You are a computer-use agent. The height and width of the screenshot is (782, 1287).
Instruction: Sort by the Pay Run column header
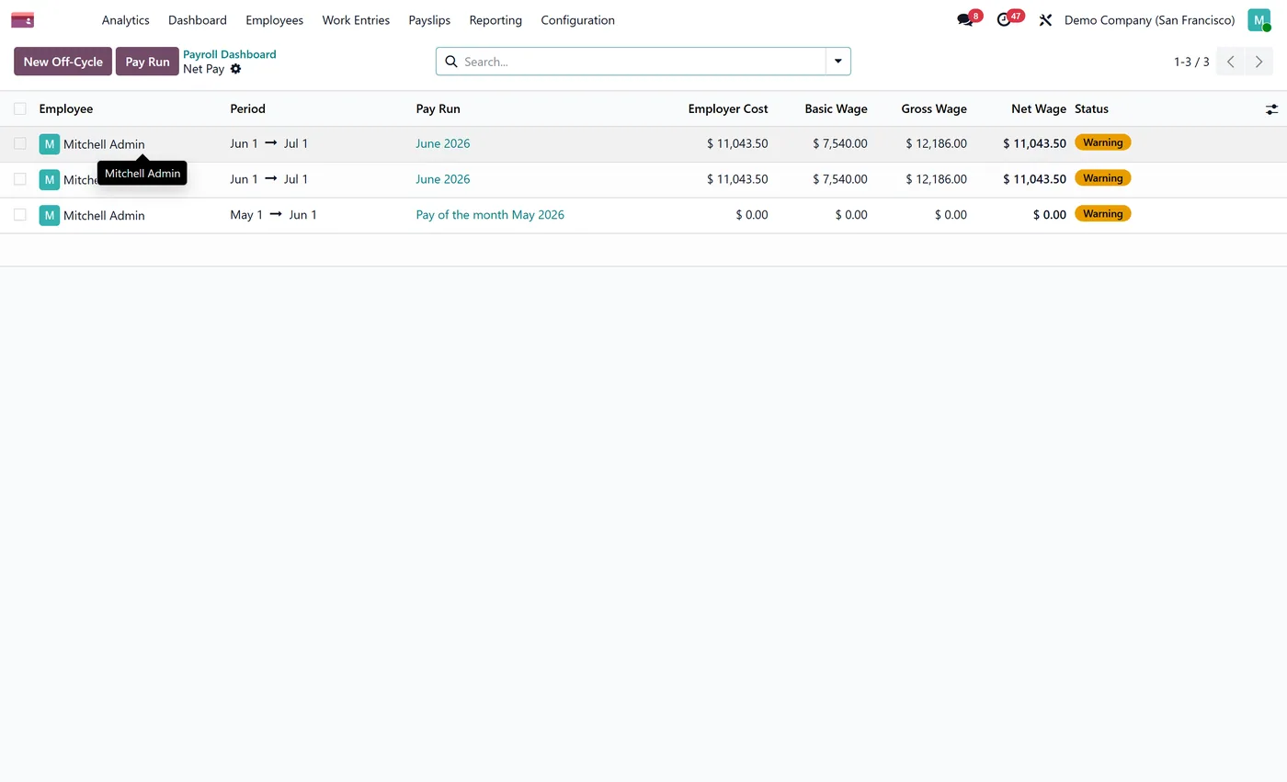pos(438,108)
